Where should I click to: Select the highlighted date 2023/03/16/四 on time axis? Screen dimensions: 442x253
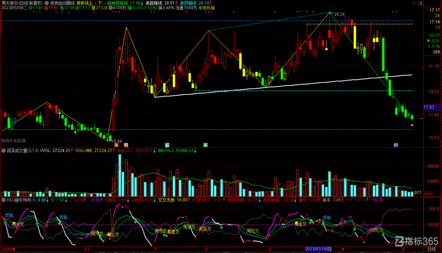(318, 249)
